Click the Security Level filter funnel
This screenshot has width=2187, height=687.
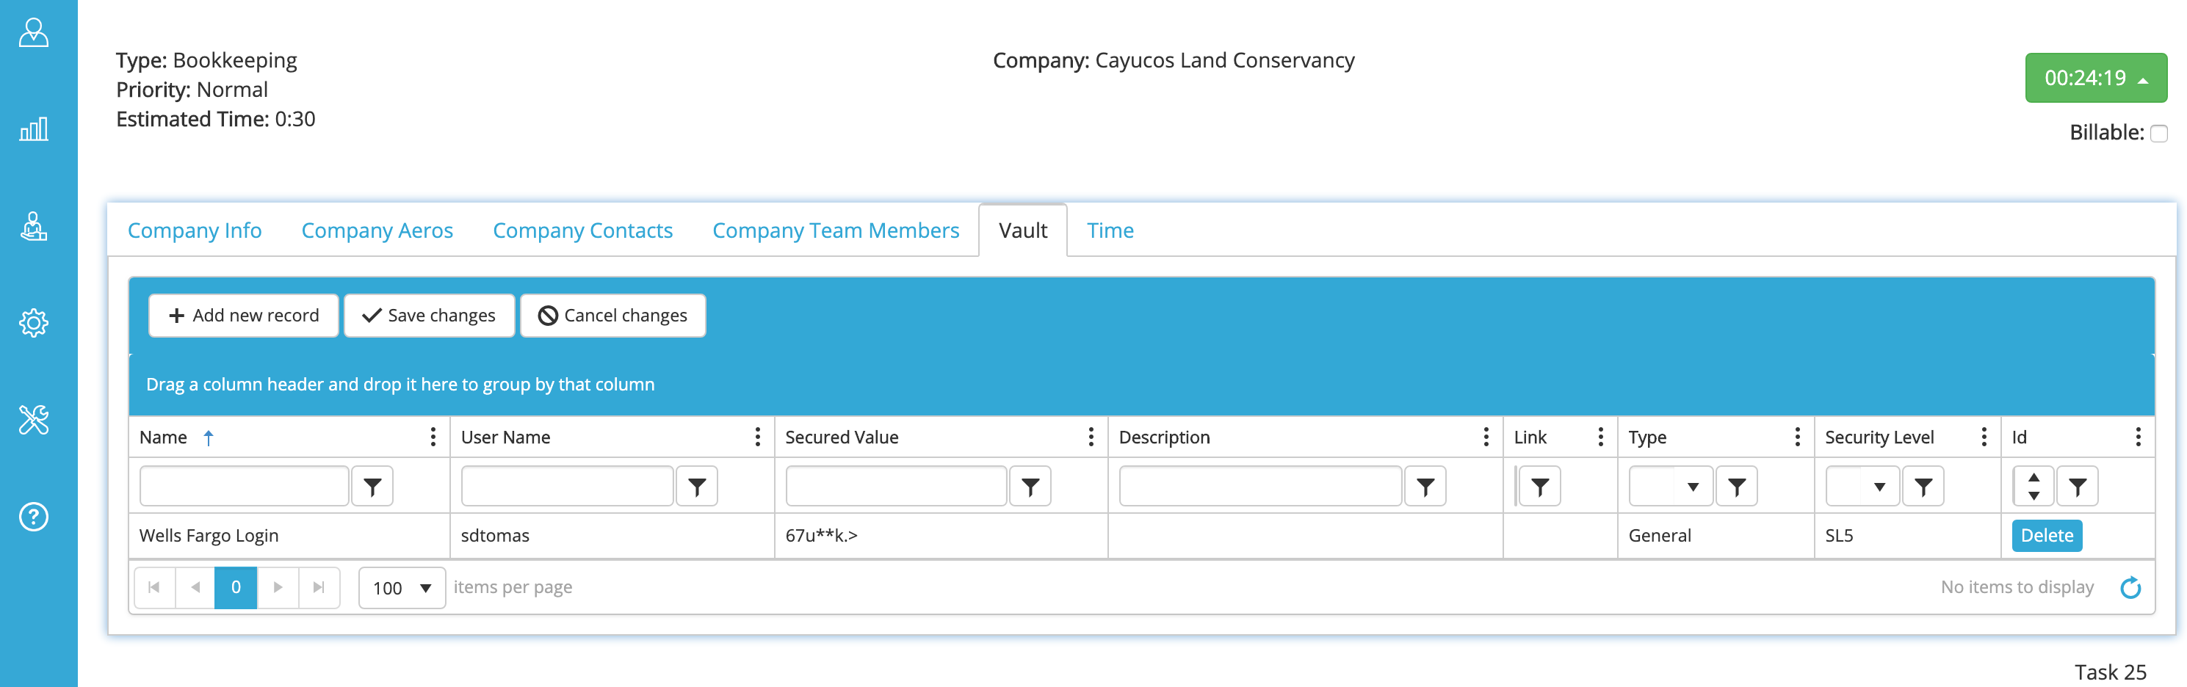tap(1924, 486)
